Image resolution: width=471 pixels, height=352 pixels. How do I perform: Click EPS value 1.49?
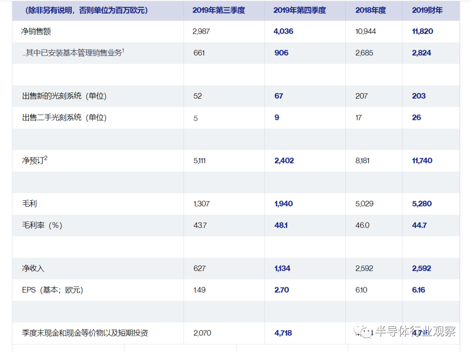199,290
